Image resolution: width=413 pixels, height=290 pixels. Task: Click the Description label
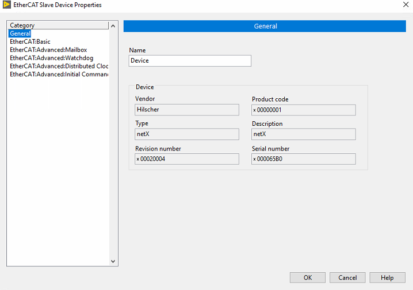[267, 124]
